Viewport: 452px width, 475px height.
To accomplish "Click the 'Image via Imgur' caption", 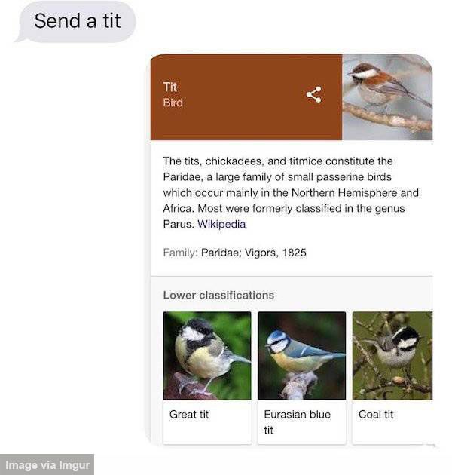I will (47, 464).
